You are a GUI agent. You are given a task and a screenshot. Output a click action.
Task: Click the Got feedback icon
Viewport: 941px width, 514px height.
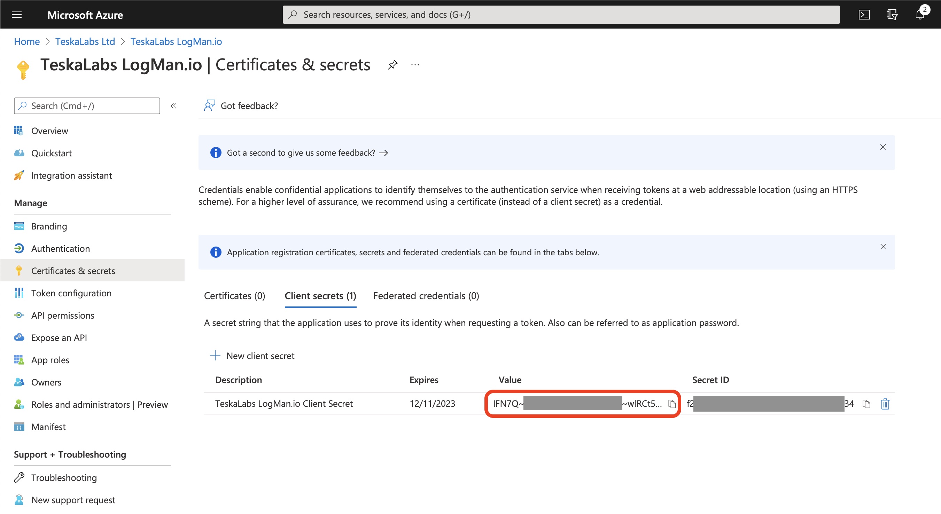pyautogui.click(x=209, y=106)
